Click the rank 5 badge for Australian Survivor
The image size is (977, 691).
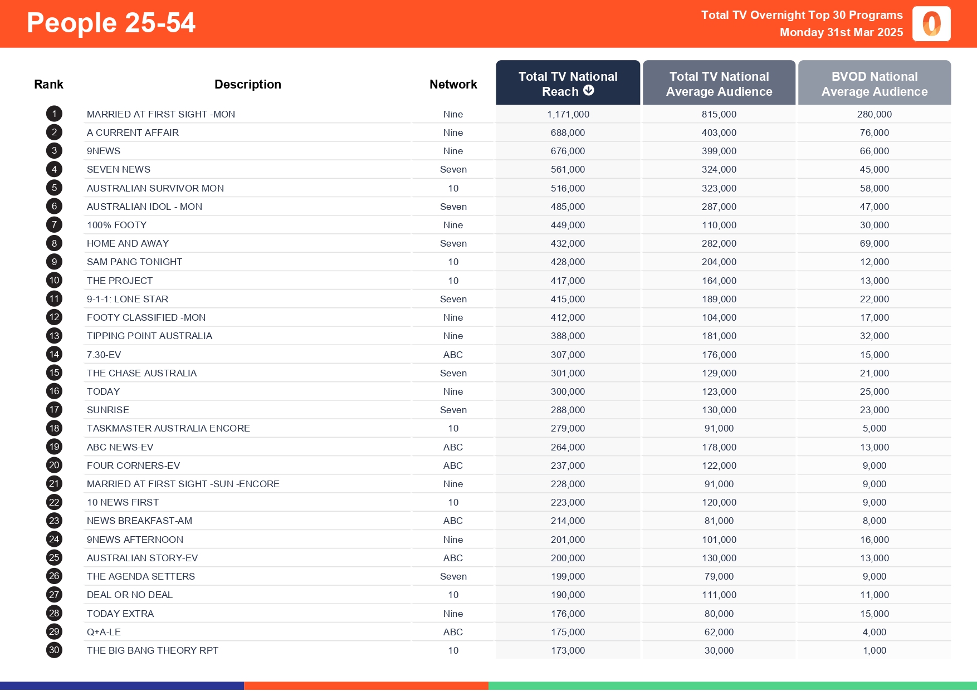(53, 188)
